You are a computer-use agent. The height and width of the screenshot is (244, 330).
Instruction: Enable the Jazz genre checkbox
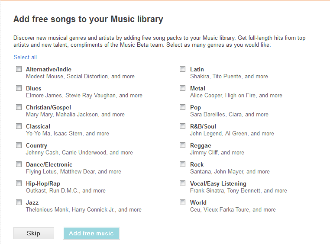(x=19, y=202)
